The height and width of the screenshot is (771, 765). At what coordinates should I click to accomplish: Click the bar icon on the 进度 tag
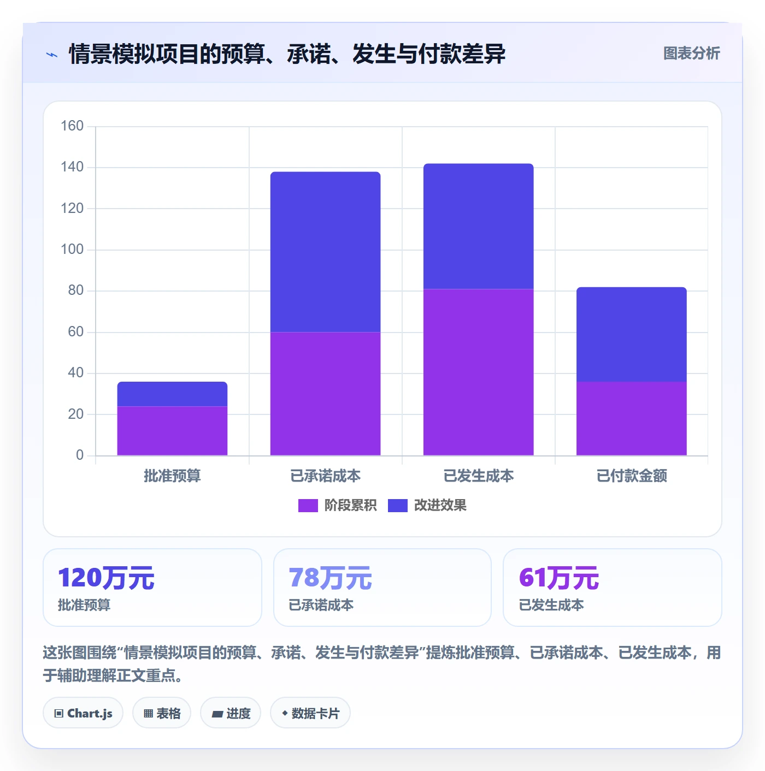(217, 714)
